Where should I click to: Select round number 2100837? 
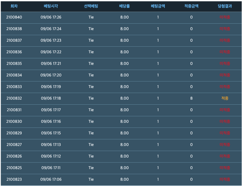[14, 40]
